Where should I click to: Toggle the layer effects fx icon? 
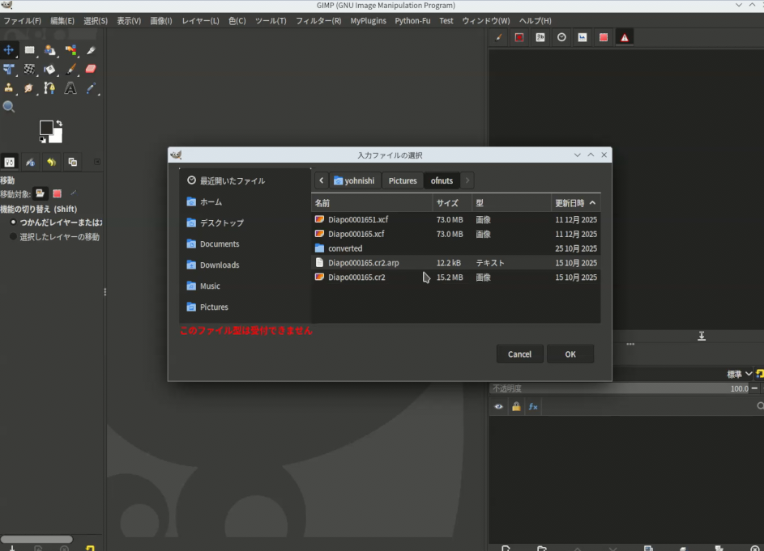[533, 406]
